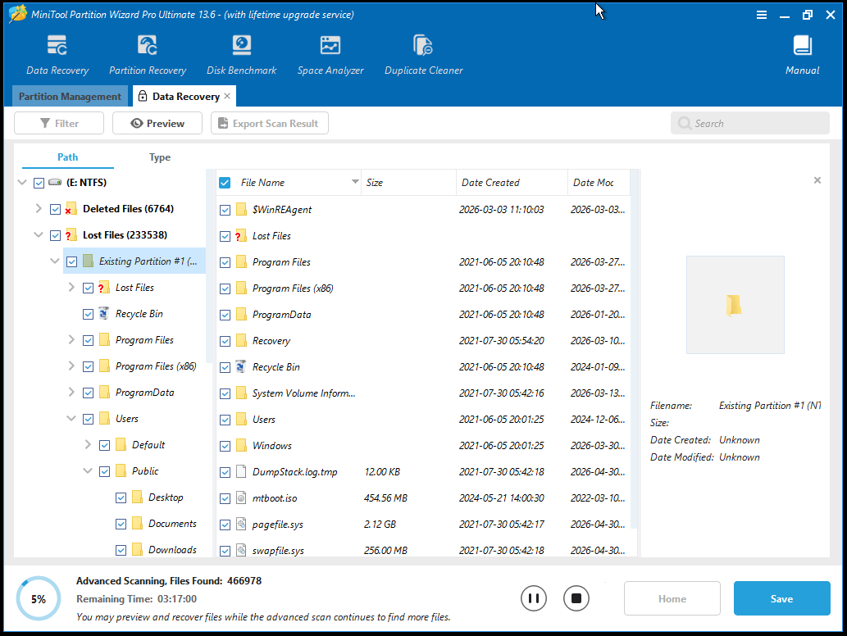The height and width of the screenshot is (636, 847).
Task: Open the Disk Benchmark tool
Action: (241, 45)
